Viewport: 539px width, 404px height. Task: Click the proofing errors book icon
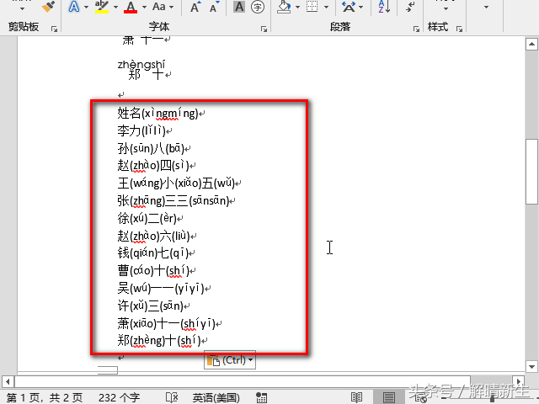coord(172,397)
